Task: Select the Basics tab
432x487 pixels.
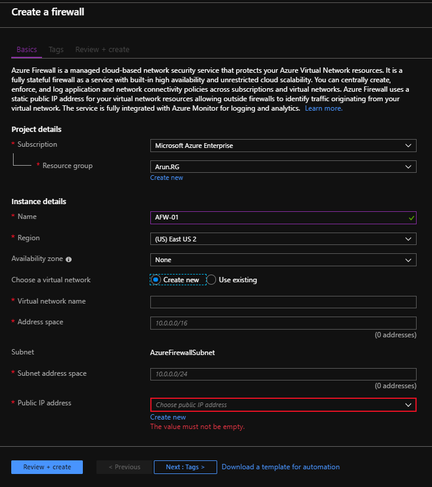Action: click(x=27, y=50)
